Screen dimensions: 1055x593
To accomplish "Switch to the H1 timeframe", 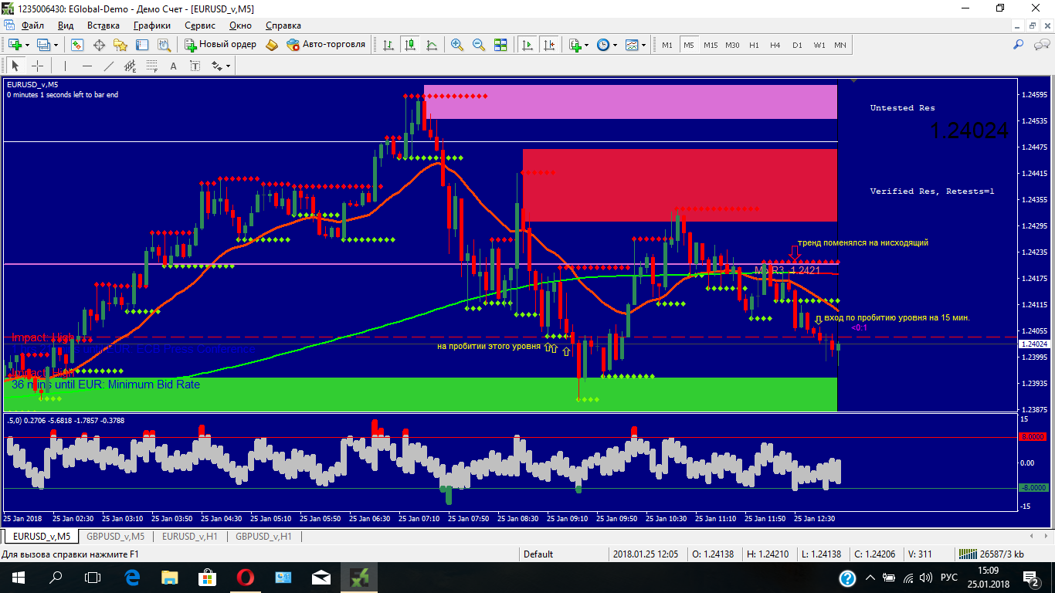I will 754,45.
